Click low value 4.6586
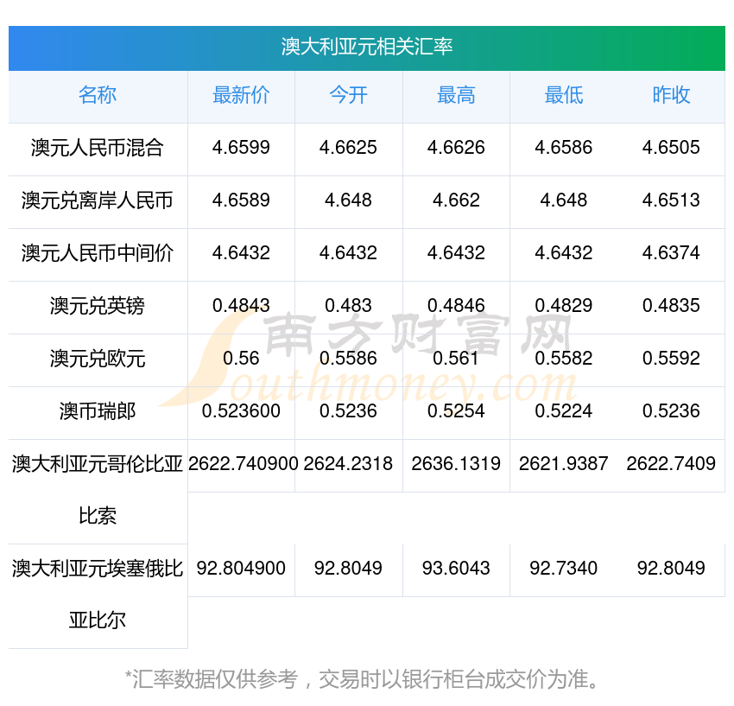The width and height of the screenshot is (734, 706). pyautogui.click(x=564, y=148)
